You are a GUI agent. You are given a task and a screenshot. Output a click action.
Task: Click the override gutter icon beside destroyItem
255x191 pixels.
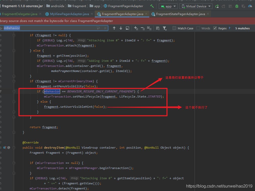(x=5, y=148)
